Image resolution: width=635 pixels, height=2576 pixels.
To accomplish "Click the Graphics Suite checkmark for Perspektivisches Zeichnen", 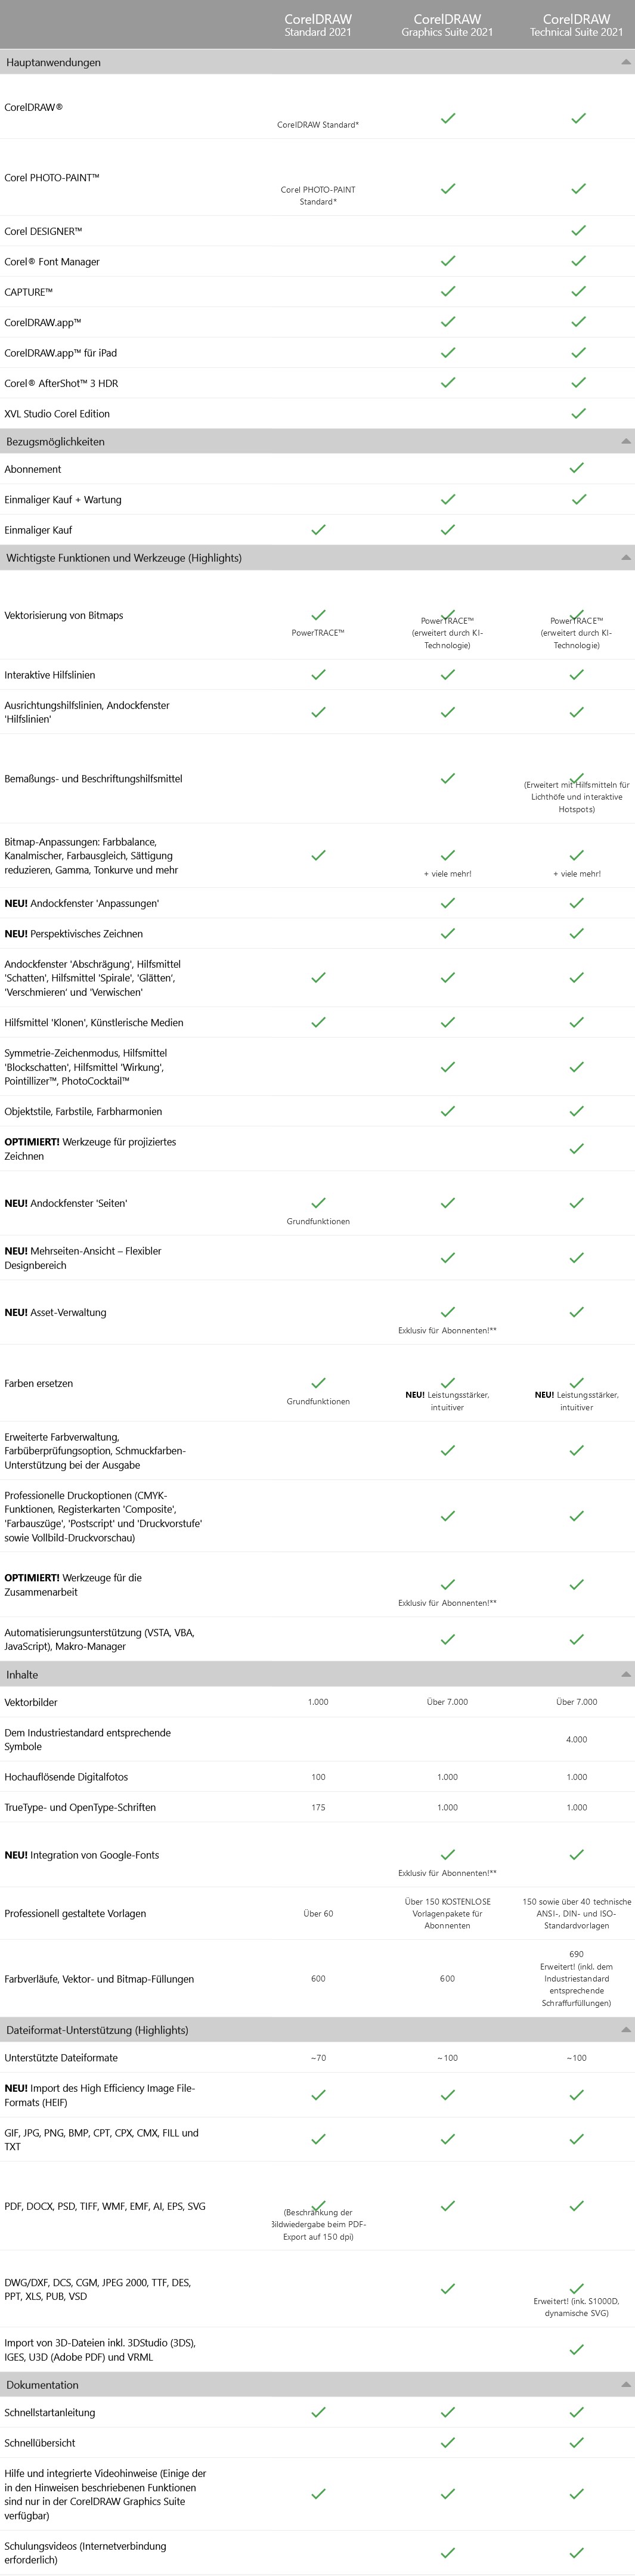I will click(x=448, y=933).
